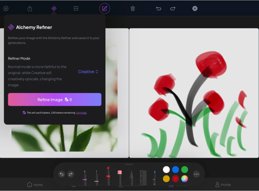Select the purple-tipped pen tool
Viewport: 259px width, 191px height.
pyautogui.click(x=85, y=177)
